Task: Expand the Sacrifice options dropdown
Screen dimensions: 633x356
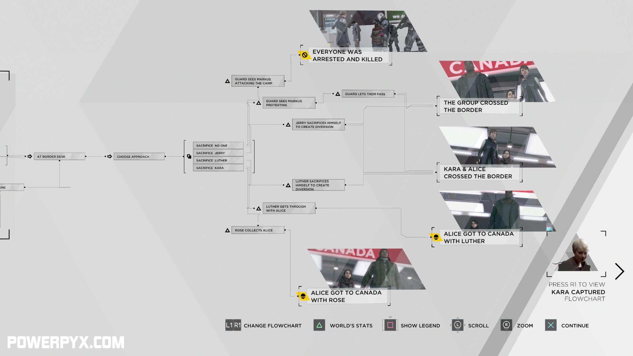Action: [x=188, y=156]
